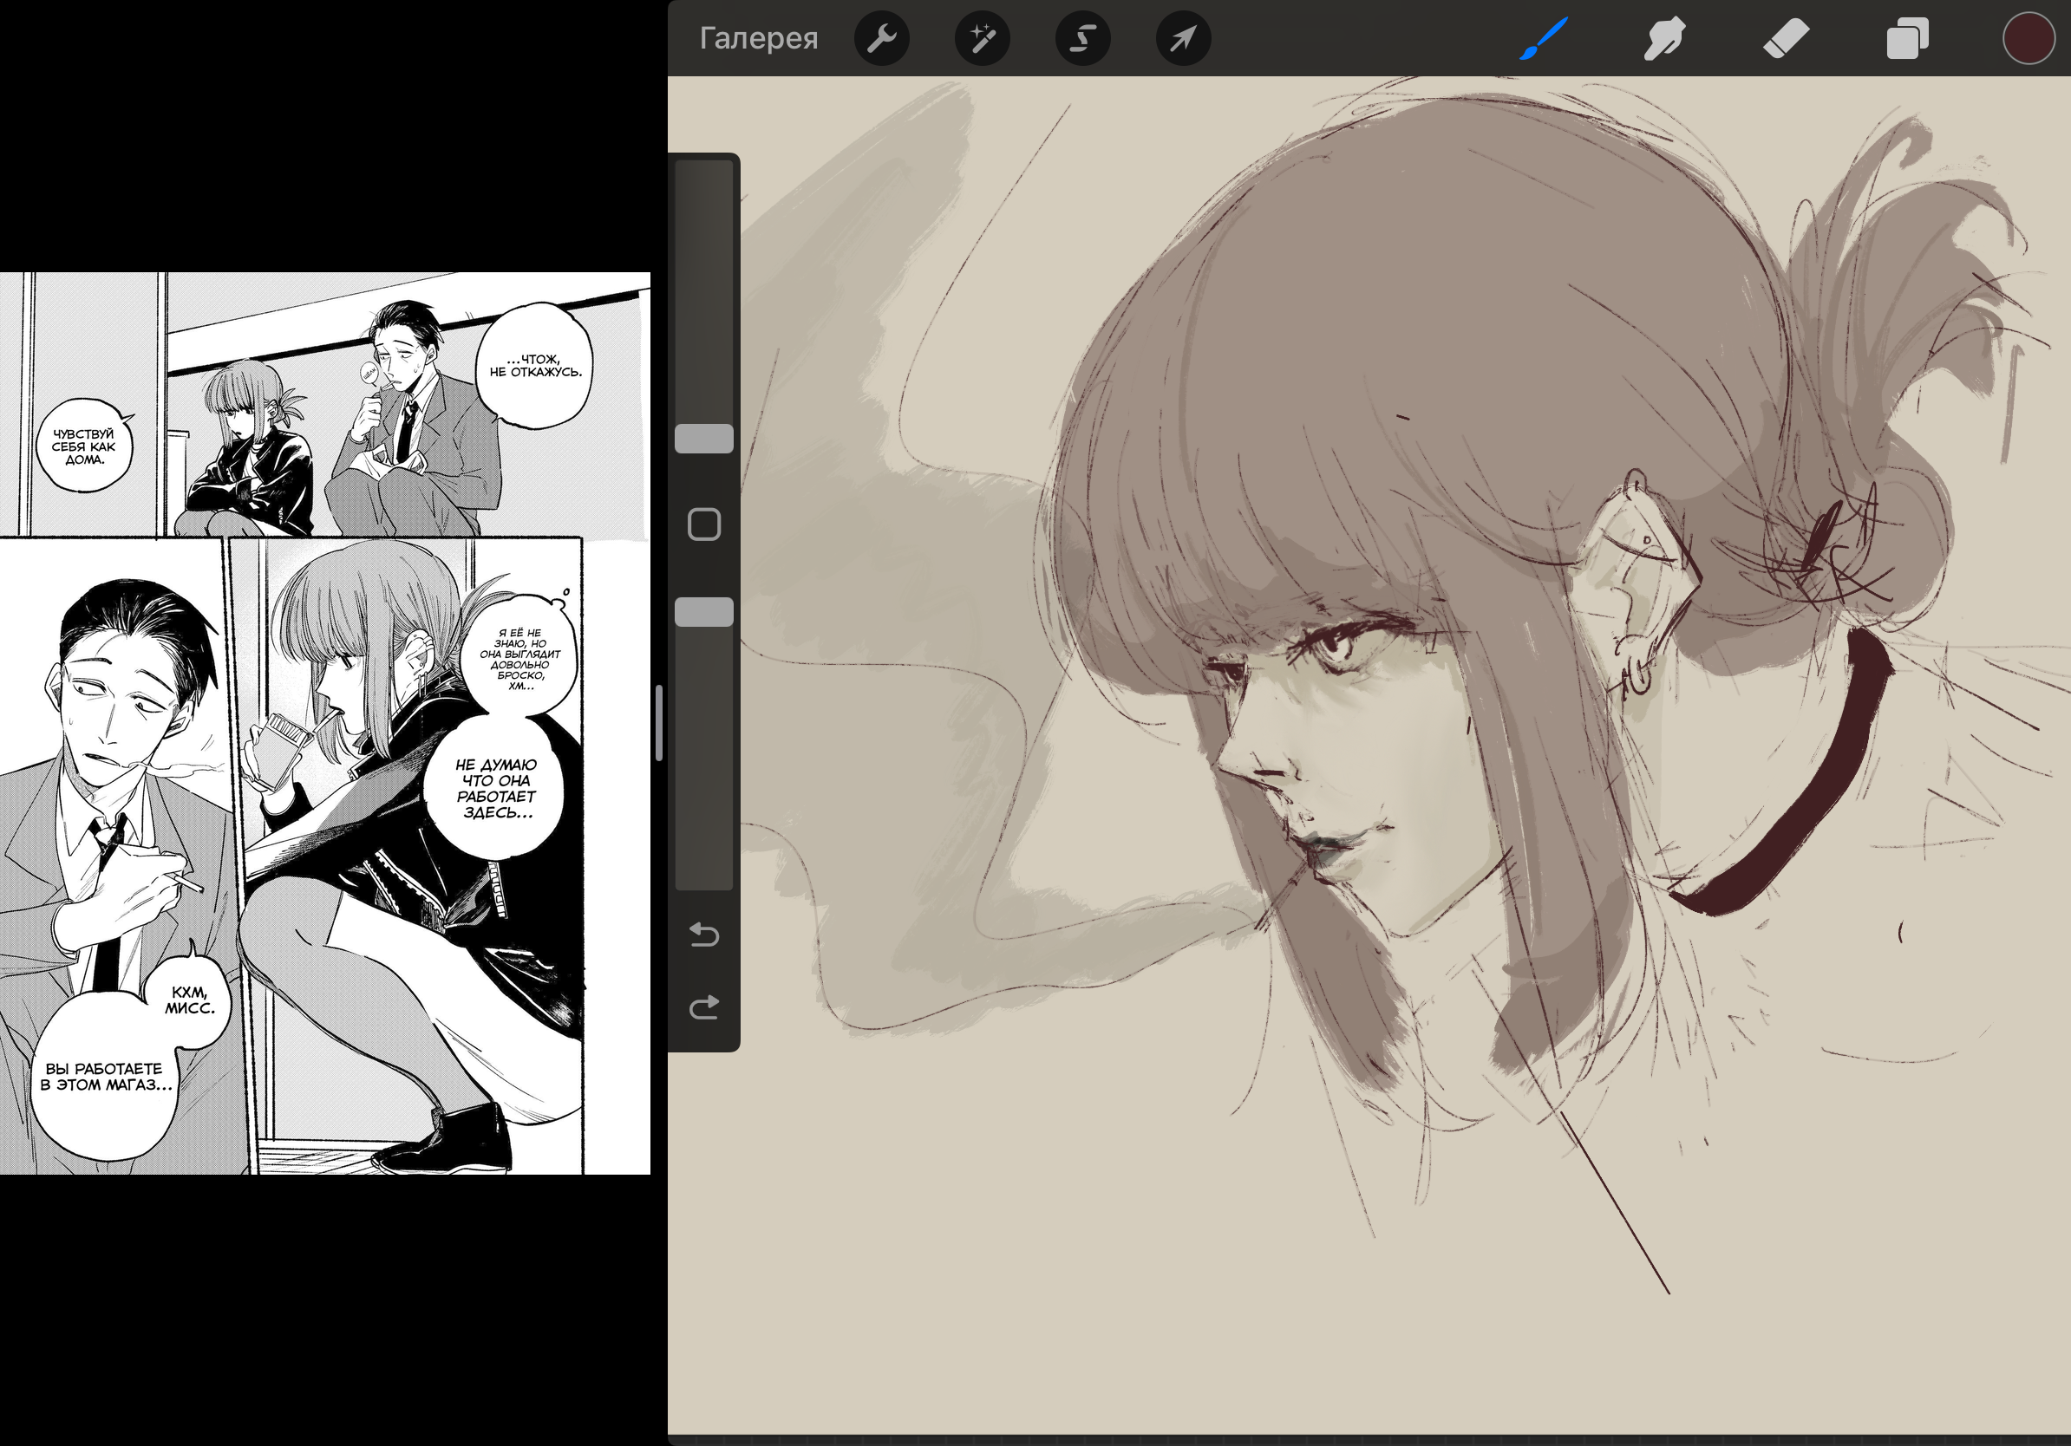
Task: Click the manga panel with smoking girl
Action: point(406,857)
